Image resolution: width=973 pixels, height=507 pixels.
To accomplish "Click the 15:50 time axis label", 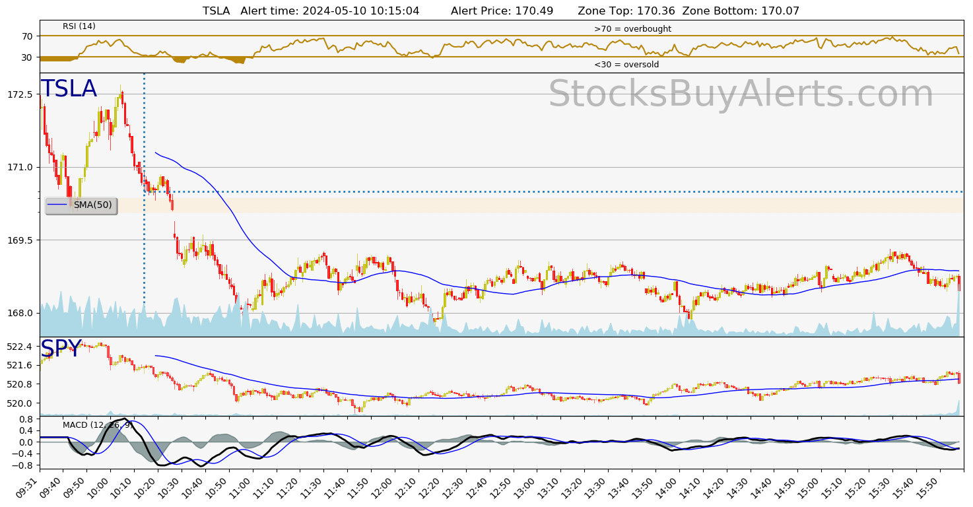I will click(928, 487).
